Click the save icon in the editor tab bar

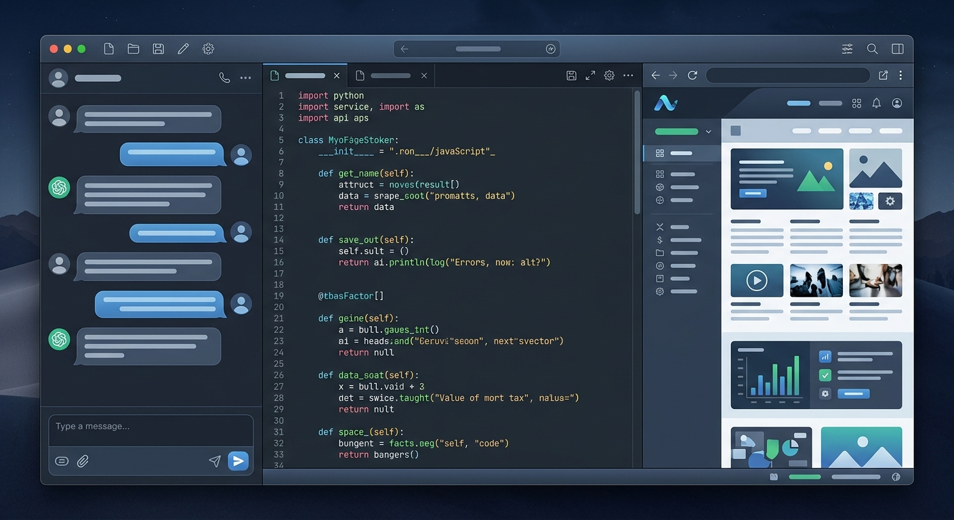571,76
